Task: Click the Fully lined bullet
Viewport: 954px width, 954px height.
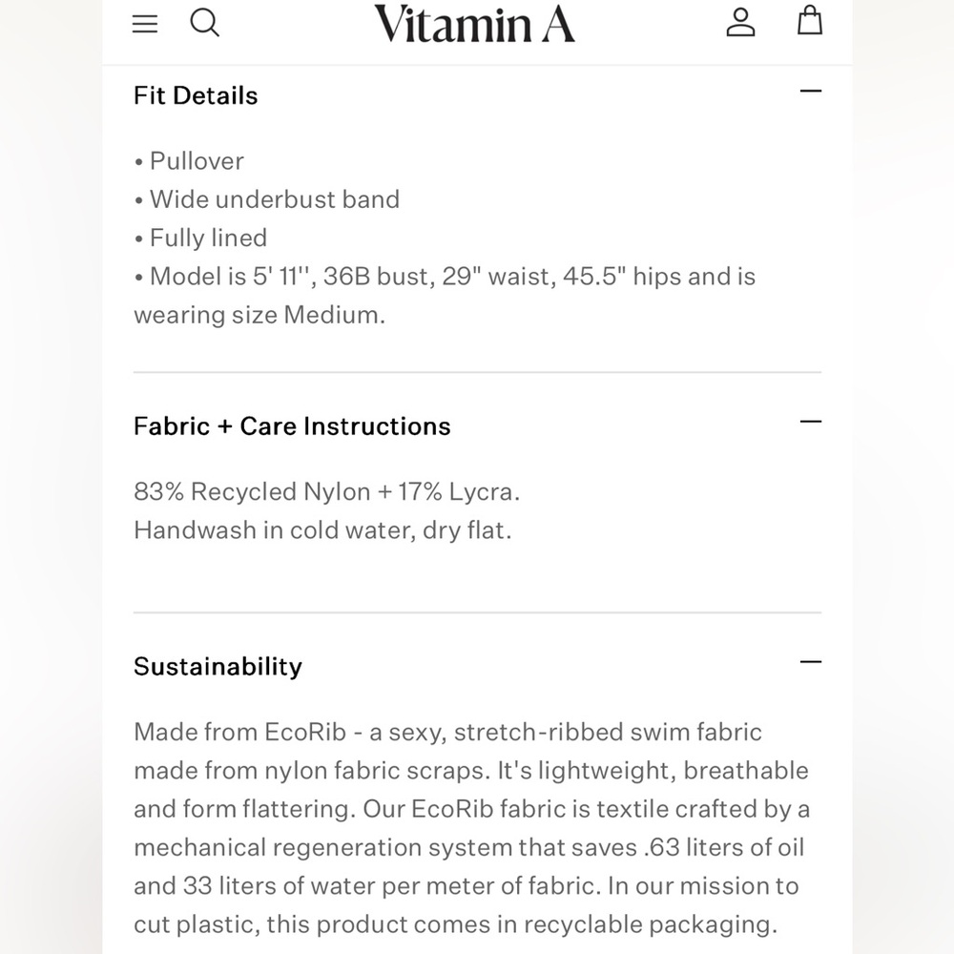Action: [200, 238]
